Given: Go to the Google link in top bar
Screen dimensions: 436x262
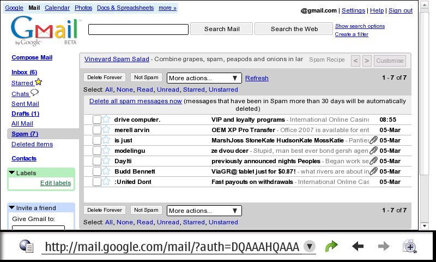Looking at the screenshot, I should 14,8.
